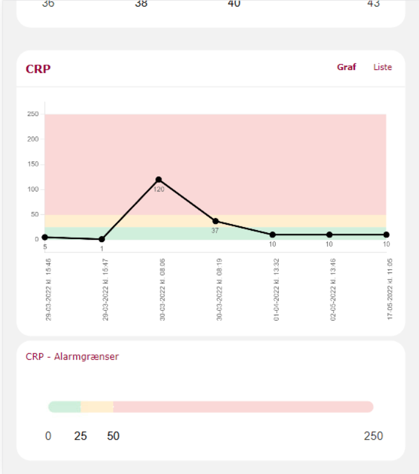419x474 pixels.
Task: Click the 25 threshold label under the alarm bar
Action: (x=80, y=436)
